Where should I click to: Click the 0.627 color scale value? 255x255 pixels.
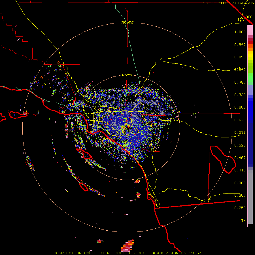point(240,120)
